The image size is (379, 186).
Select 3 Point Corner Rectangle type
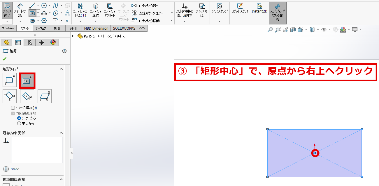click(10, 96)
